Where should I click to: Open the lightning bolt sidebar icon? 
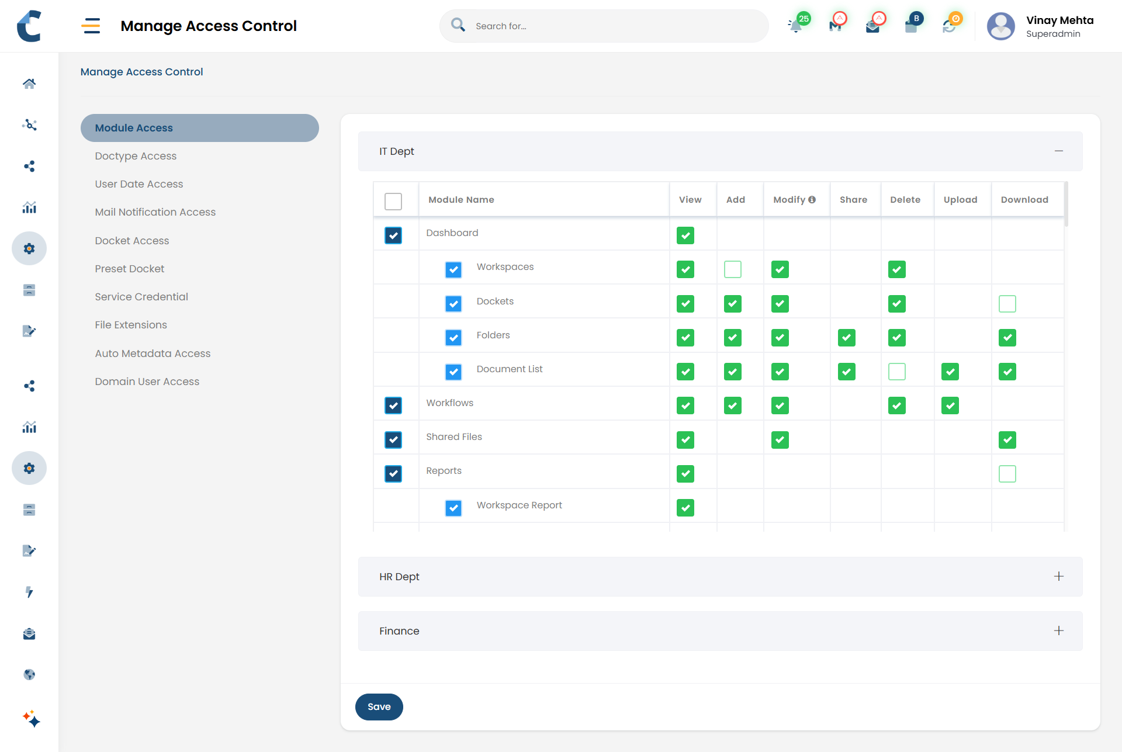click(x=29, y=592)
